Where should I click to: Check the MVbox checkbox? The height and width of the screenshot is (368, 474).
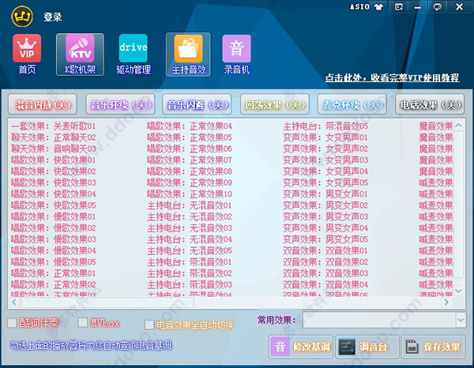(82, 323)
